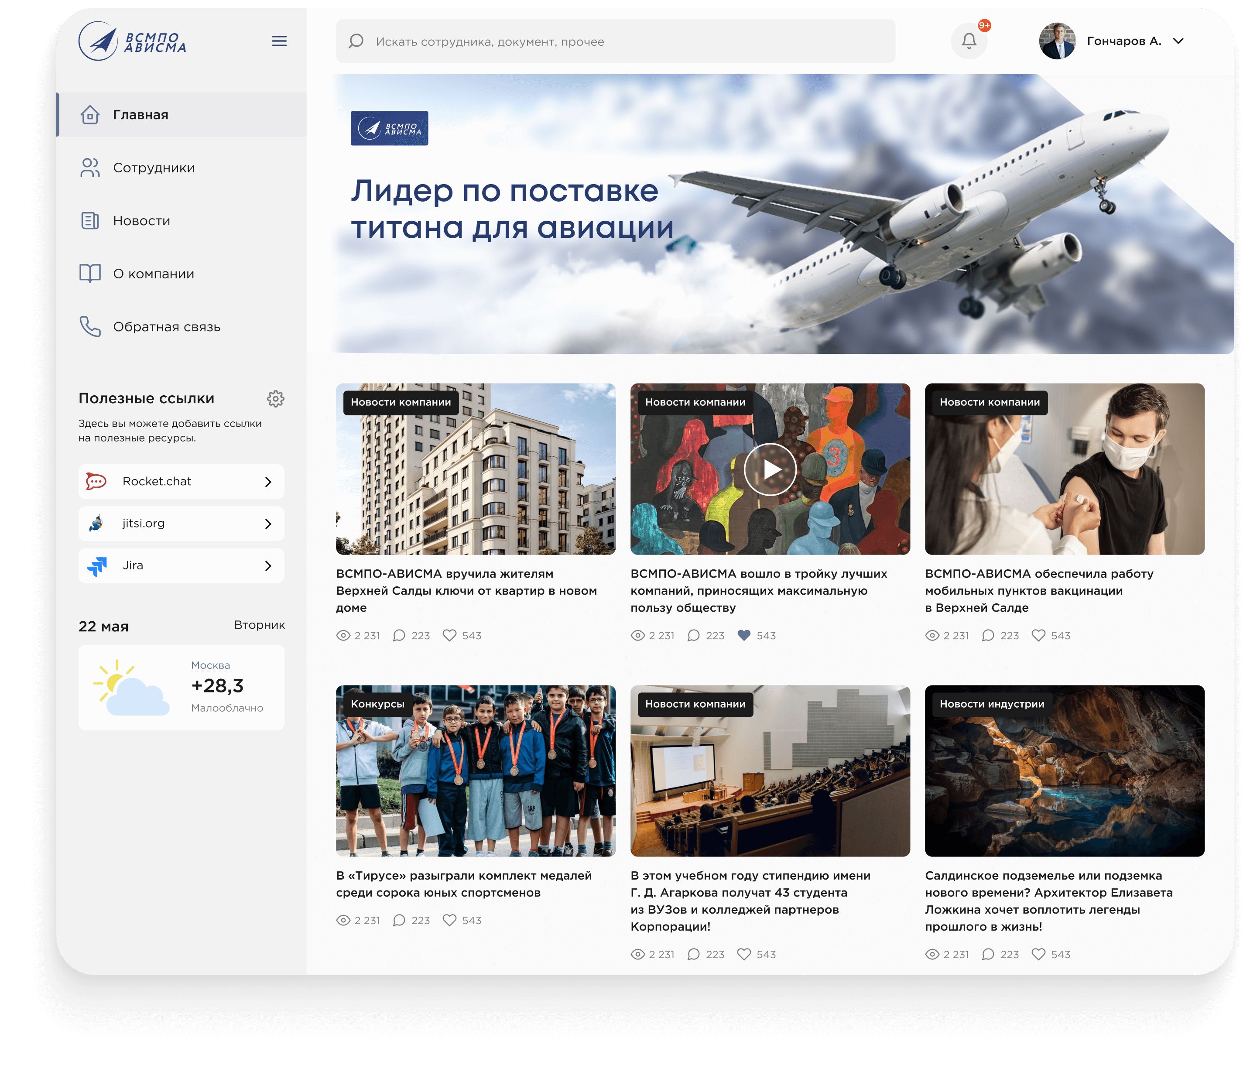Play the video on лучших компаний article
The image size is (1250, 1089).
coord(770,469)
